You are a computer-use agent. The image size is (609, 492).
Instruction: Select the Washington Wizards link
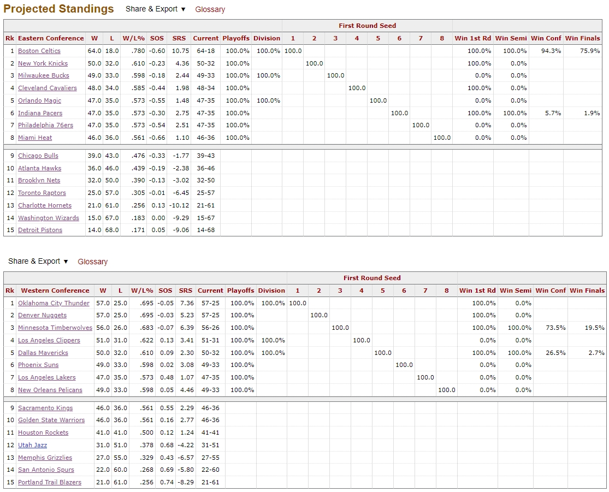point(49,218)
